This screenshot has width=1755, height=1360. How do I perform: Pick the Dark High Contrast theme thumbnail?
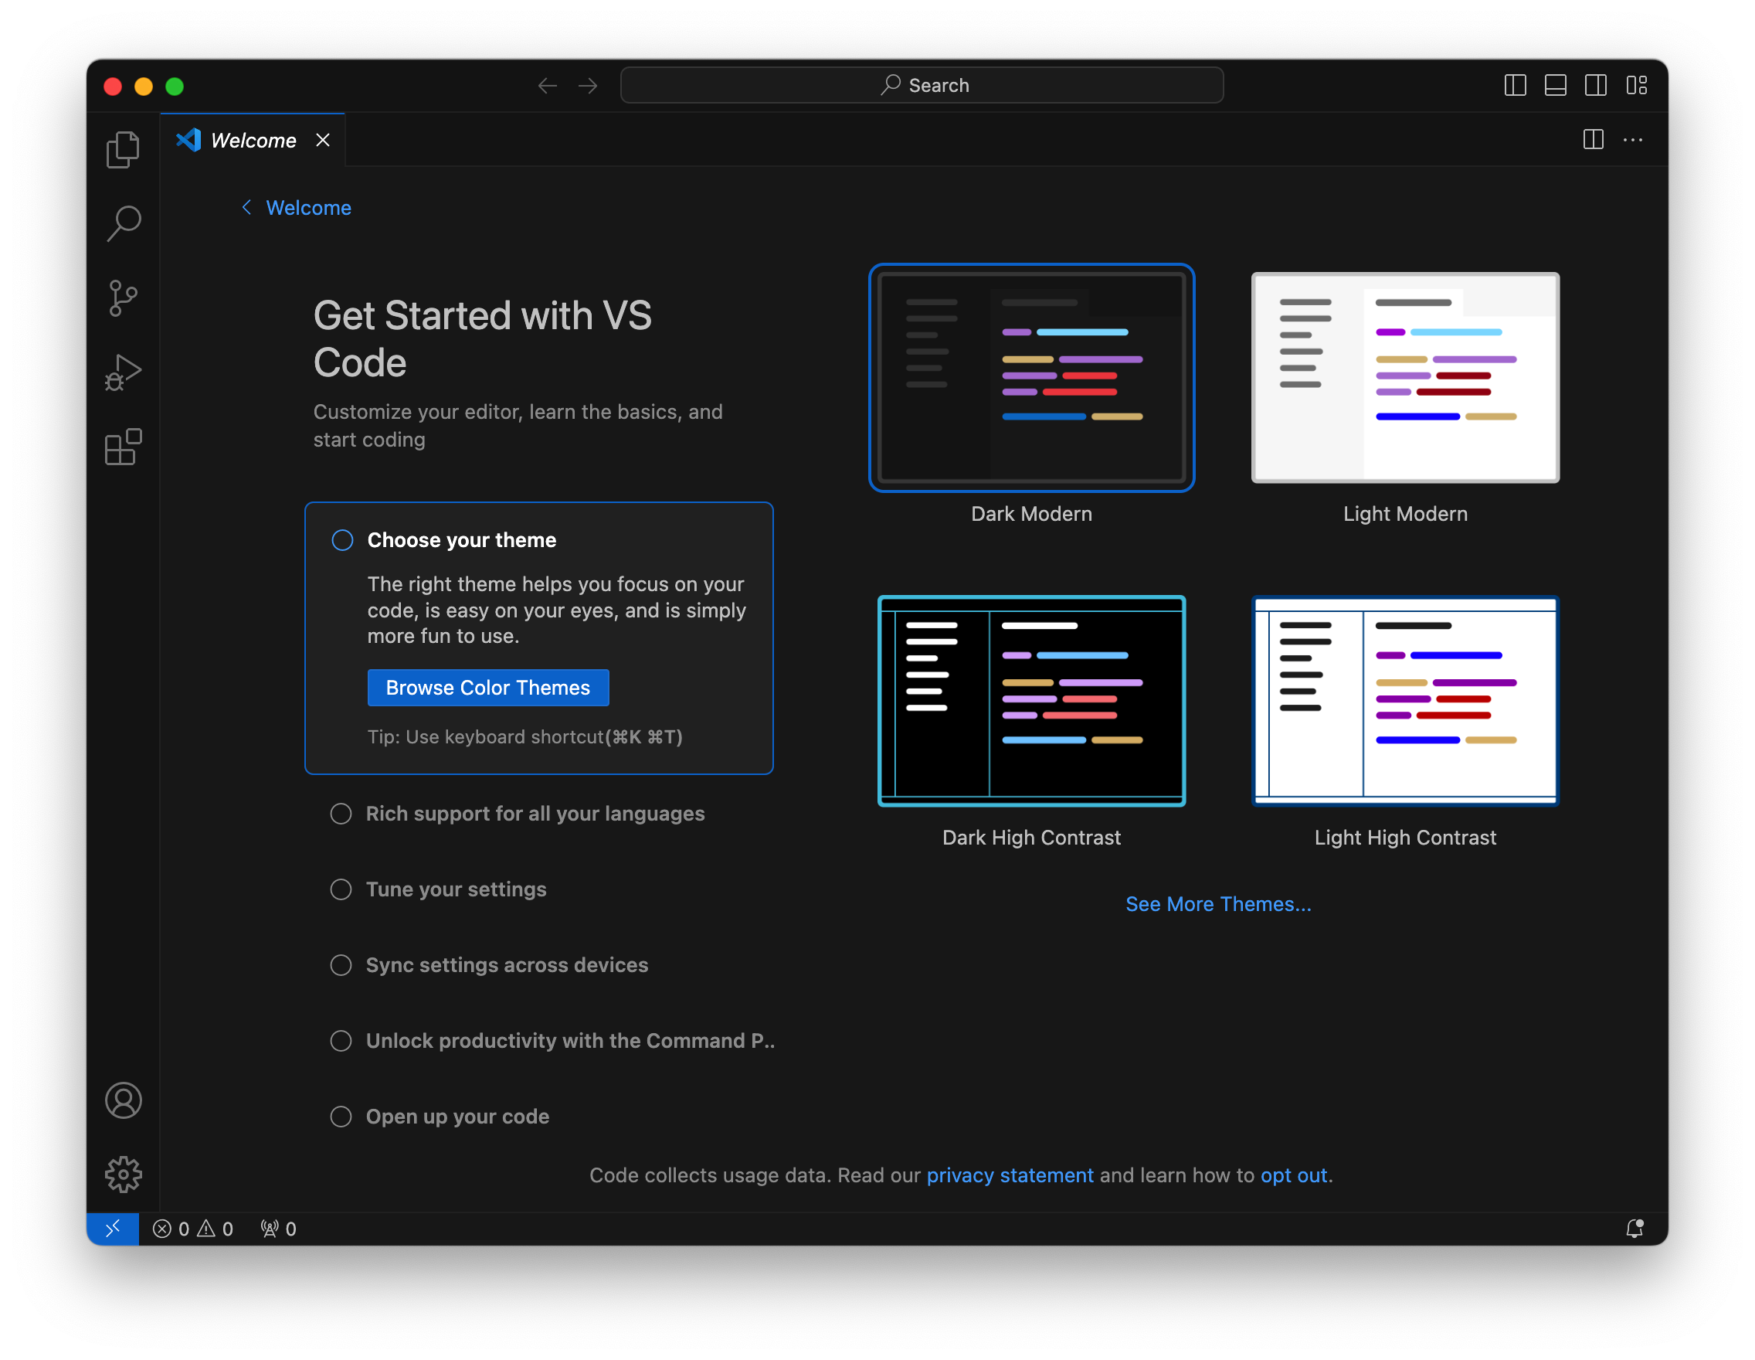click(1031, 701)
